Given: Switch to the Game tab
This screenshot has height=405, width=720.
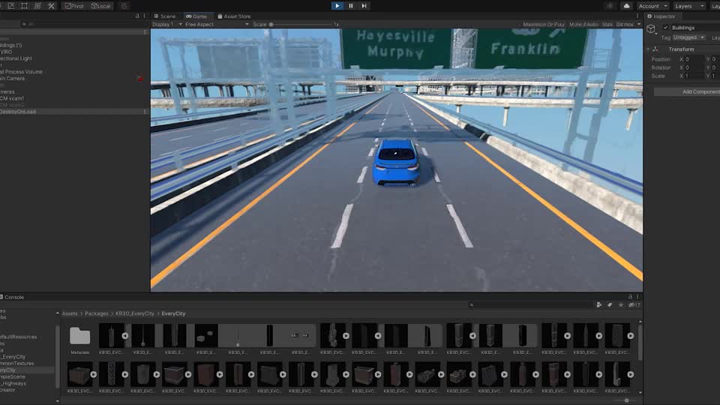Looking at the screenshot, I should tap(196, 16).
